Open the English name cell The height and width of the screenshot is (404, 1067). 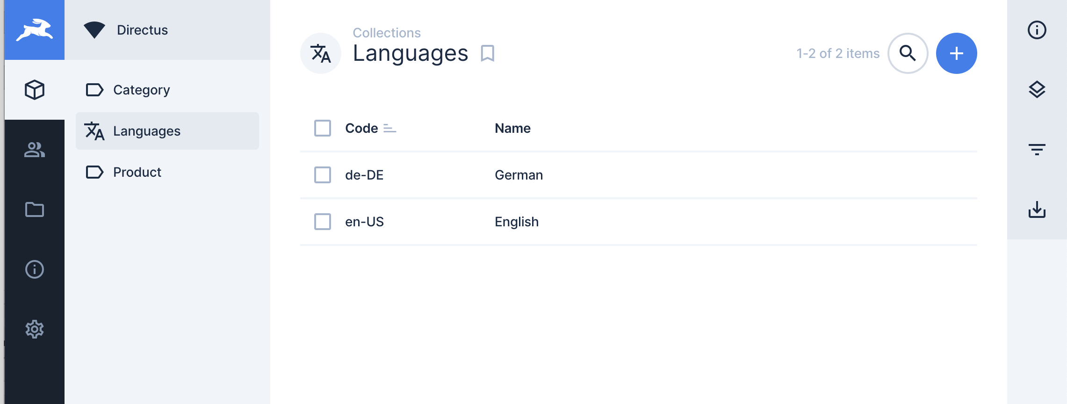[517, 222]
